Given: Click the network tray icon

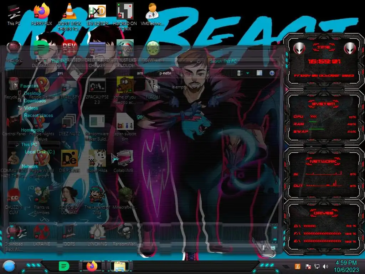Looking at the screenshot, I should [317, 266].
